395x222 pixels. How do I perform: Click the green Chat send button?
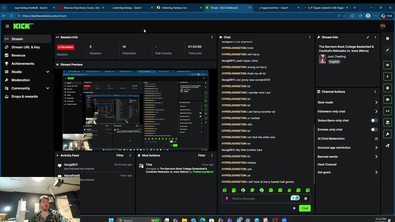click(x=305, y=208)
